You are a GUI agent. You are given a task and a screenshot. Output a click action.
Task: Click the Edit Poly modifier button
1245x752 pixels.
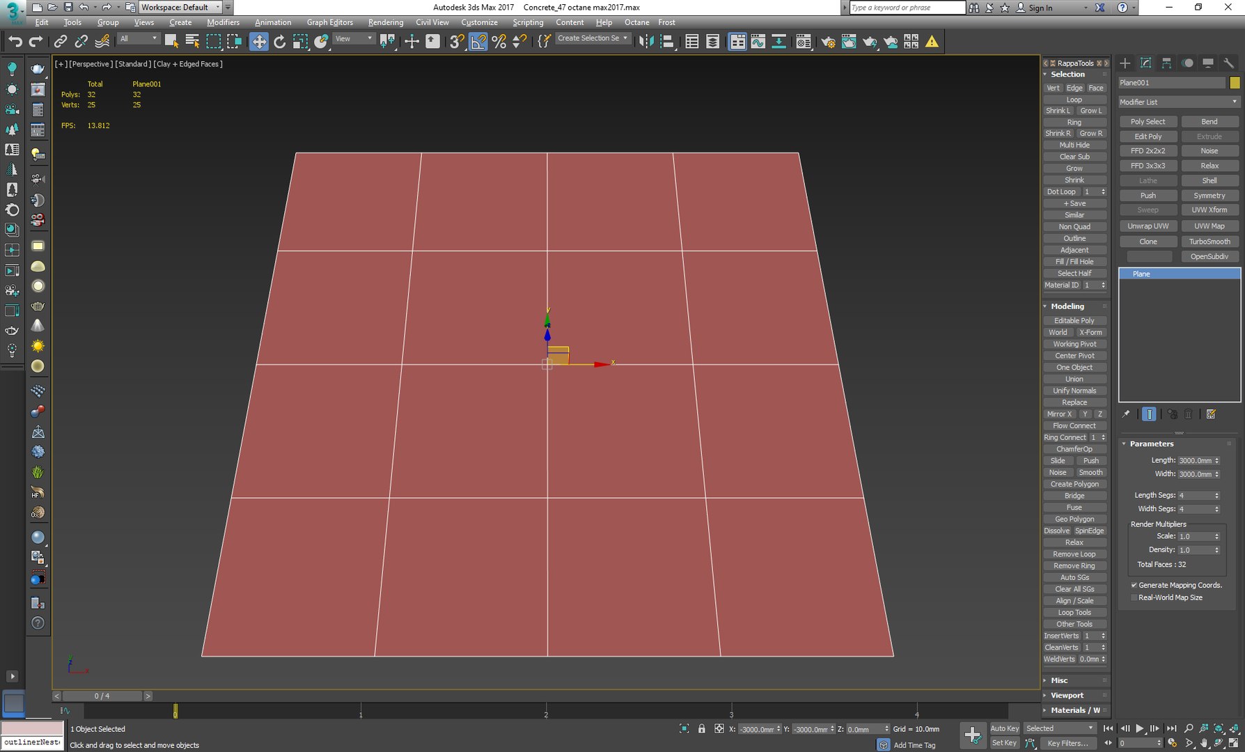coord(1148,136)
